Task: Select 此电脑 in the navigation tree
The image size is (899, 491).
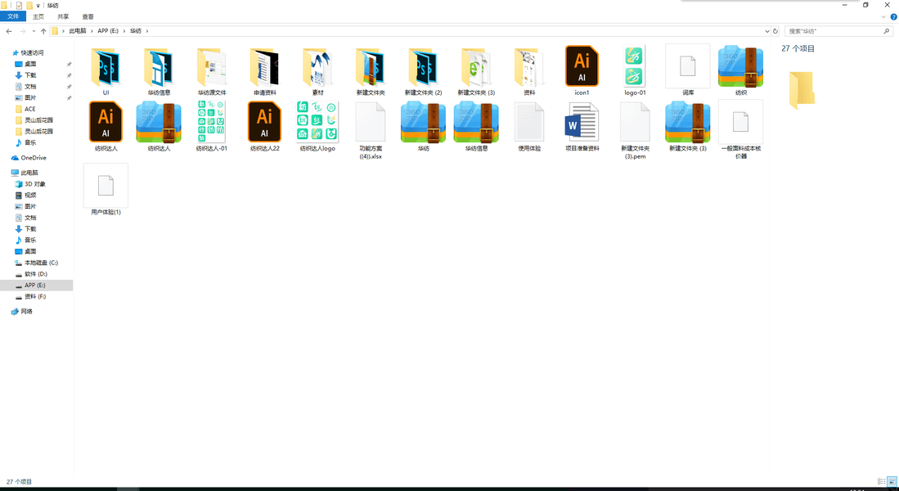Action: point(29,173)
